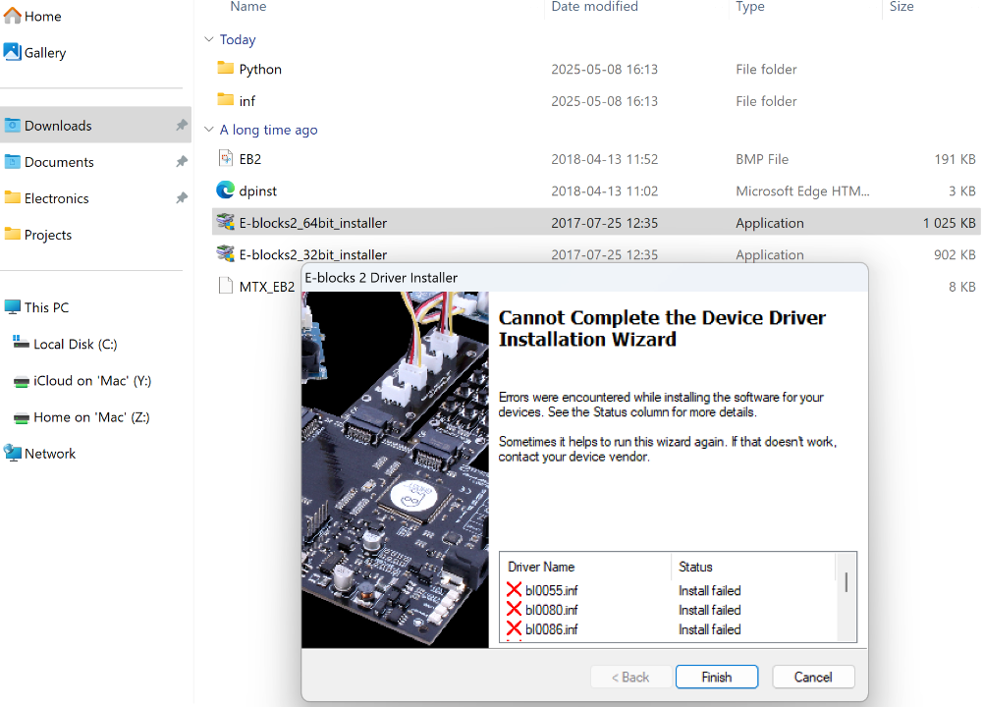Select Network in navigation pane
Screen dimensions: 983x707
pyautogui.click(x=50, y=453)
